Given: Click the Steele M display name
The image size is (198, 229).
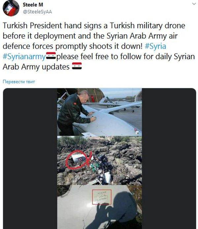Looking at the screenshot, I should tap(33, 5).
